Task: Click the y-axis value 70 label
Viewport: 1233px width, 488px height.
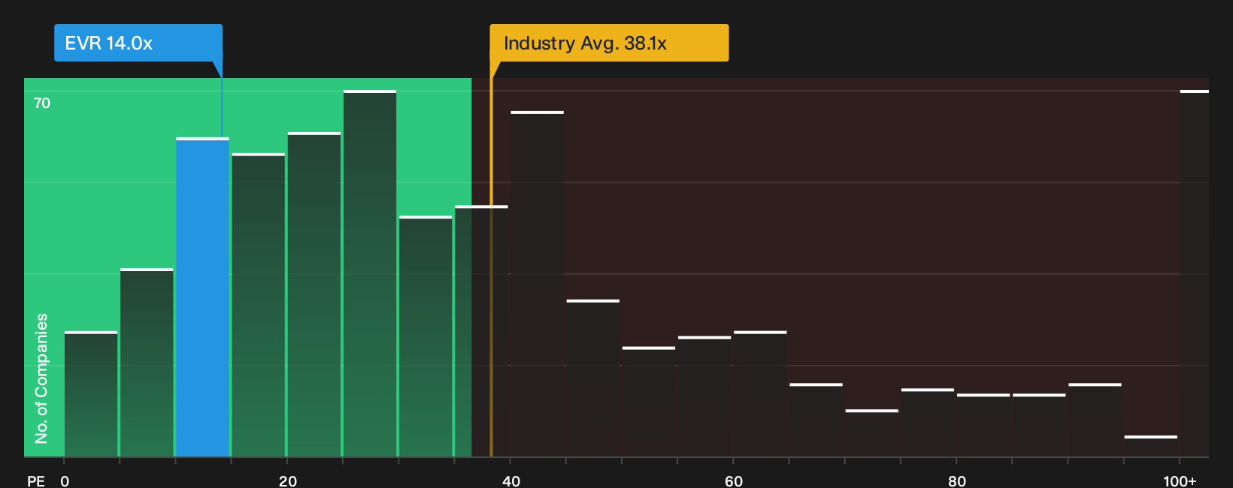Action: coord(42,103)
